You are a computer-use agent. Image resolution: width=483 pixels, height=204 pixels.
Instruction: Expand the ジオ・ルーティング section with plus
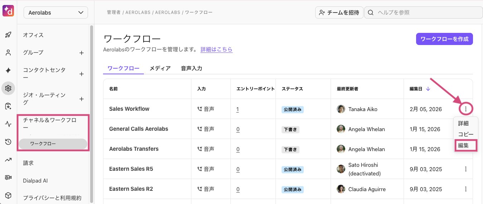(x=82, y=99)
